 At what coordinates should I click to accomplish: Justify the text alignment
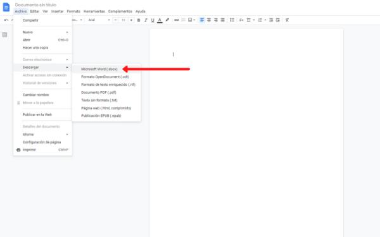222,20
